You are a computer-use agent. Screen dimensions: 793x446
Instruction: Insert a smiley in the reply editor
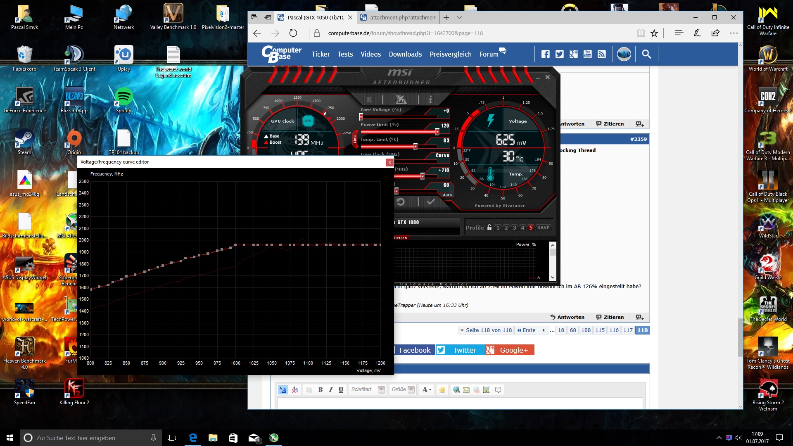(442, 390)
